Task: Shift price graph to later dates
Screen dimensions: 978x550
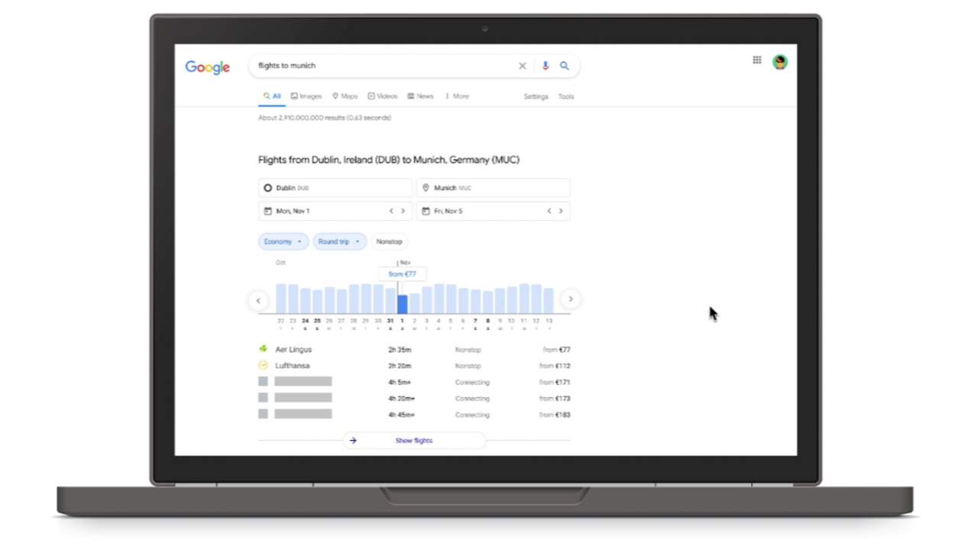Action: click(570, 299)
